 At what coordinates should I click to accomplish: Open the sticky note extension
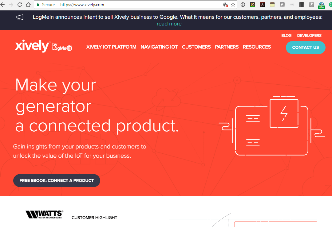[272, 5]
